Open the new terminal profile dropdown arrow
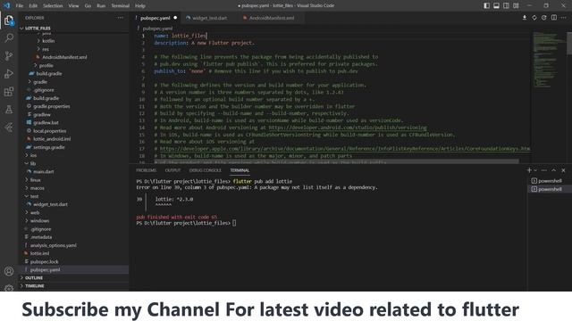 tap(535, 170)
